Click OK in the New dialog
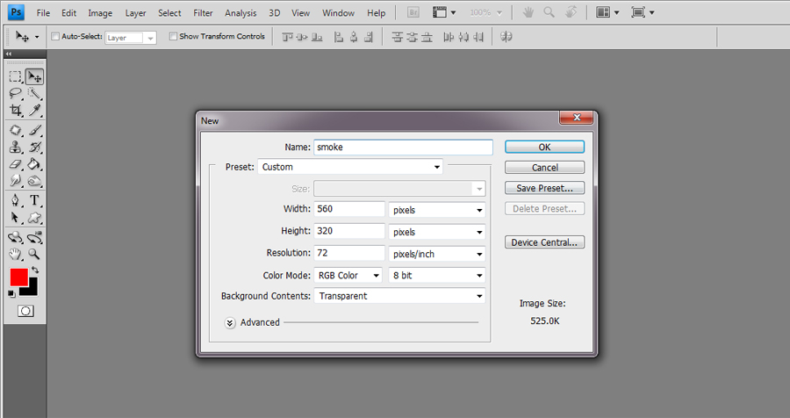Image resolution: width=790 pixels, height=418 pixels. click(x=544, y=147)
